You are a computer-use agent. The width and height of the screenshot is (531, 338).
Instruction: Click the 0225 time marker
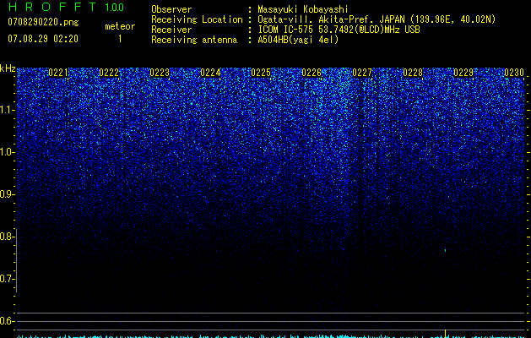tap(261, 73)
